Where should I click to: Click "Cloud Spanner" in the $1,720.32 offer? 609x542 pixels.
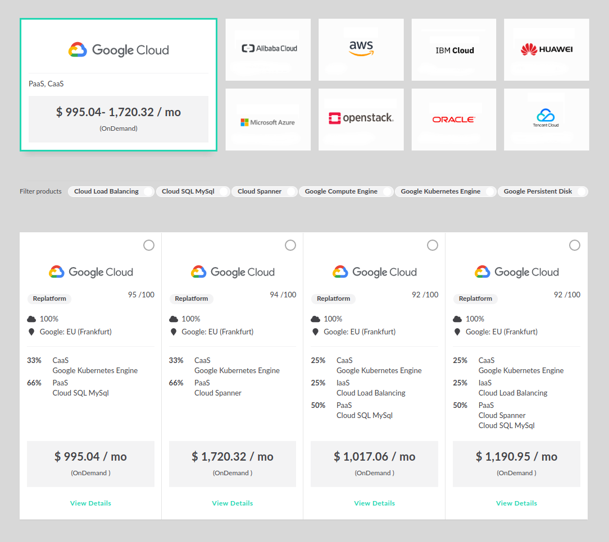click(x=218, y=393)
